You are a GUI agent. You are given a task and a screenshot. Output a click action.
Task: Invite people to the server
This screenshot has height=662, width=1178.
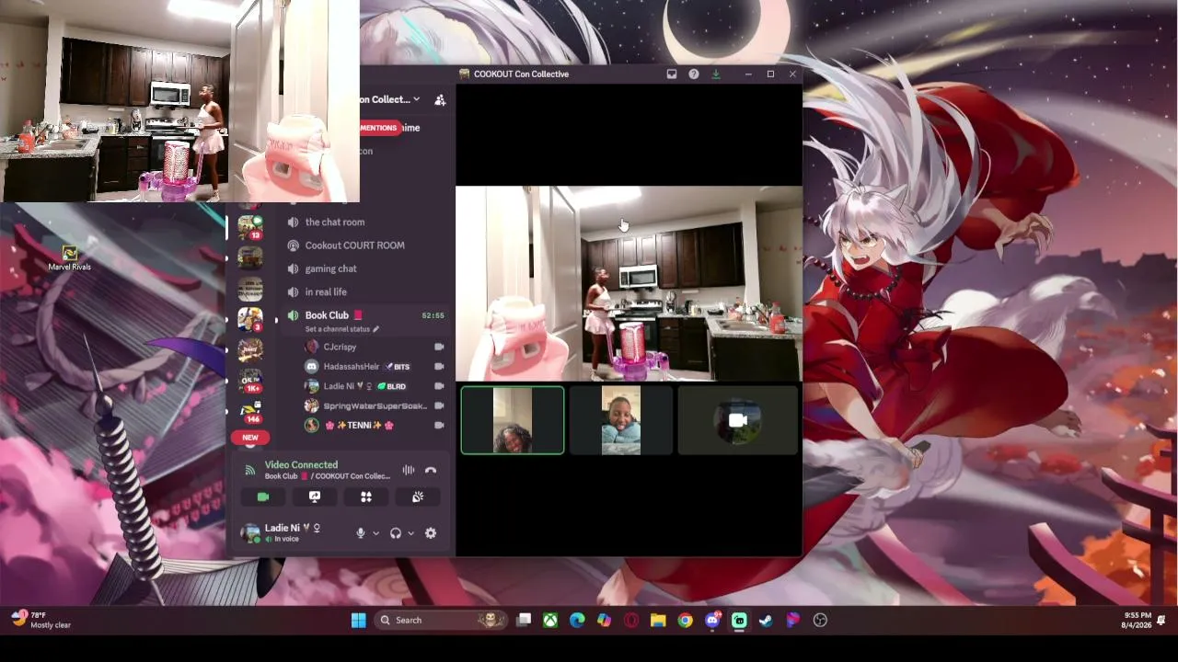pos(440,99)
